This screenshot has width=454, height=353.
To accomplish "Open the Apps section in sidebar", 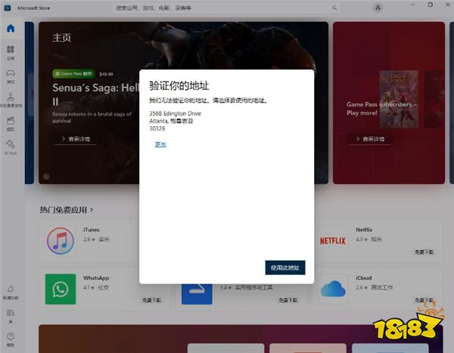I will tap(11, 52).
